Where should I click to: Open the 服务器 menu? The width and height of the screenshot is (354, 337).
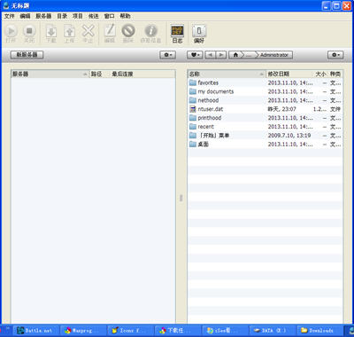pos(43,16)
